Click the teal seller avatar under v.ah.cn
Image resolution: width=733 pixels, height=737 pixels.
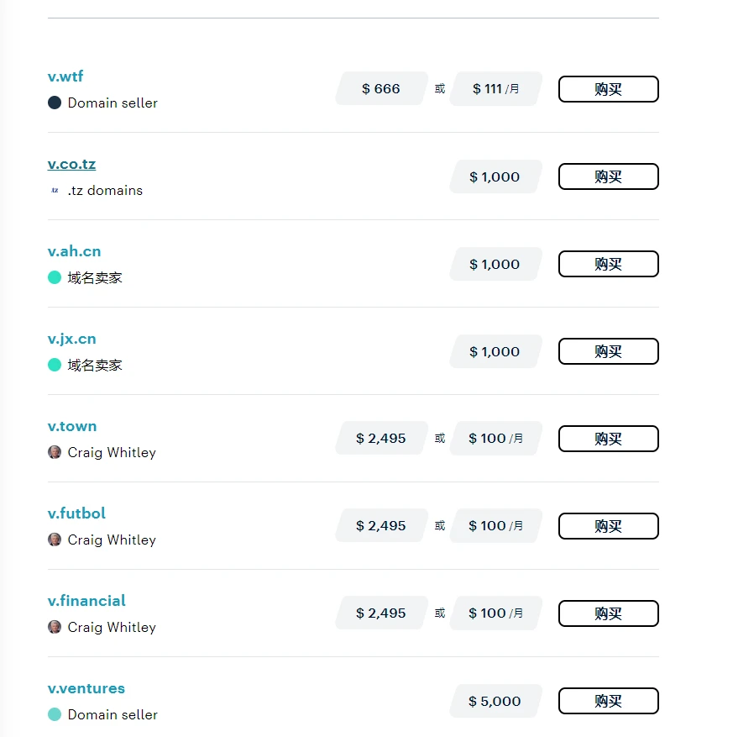[55, 277]
